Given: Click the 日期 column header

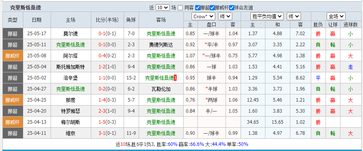Looking at the screenshot, I should pyautogui.click(x=37, y=20).
